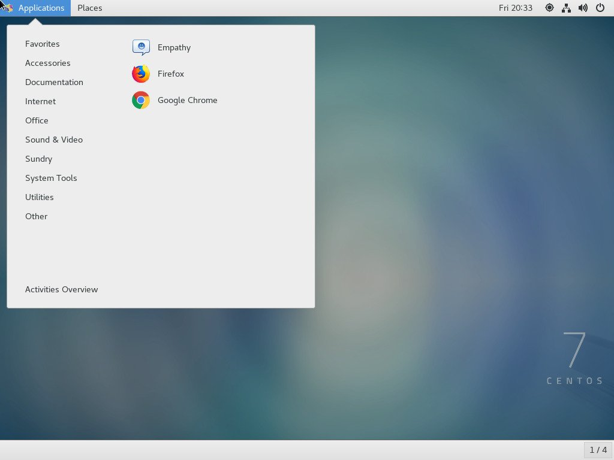Viewport: 614px width, 460px height.
Task: Click the Empathy text label
Action: click(174, 48)
